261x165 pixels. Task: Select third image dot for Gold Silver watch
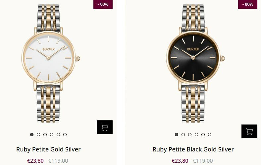click(x=45, y=135)
